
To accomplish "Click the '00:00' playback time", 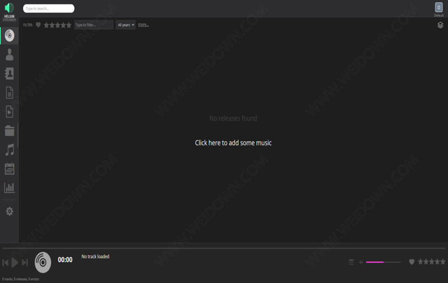I will click(65, 260).
